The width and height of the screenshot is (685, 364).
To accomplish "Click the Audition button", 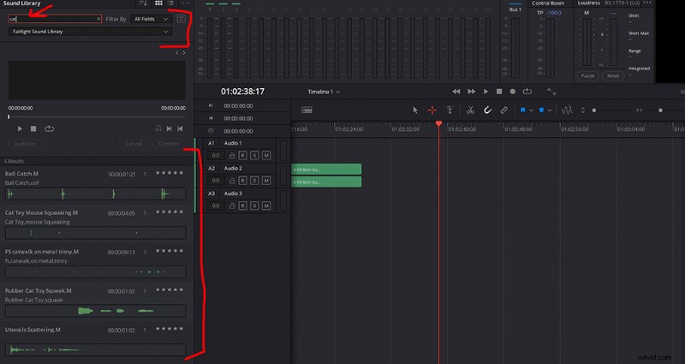I will coord(25,144).
